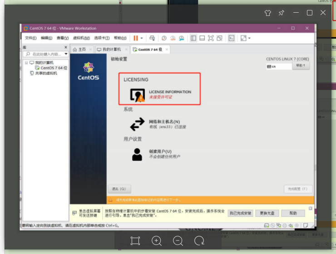Click the 更换光盘 button
Screen dimensions: 336x254
267,213
